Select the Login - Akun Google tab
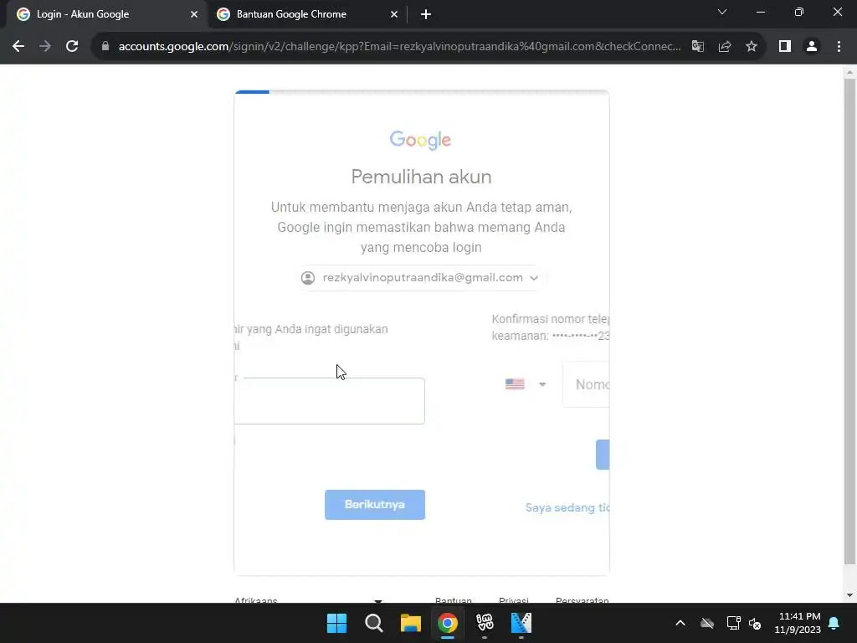The height and width of the screenshot is (643, 857). [106, 14]
